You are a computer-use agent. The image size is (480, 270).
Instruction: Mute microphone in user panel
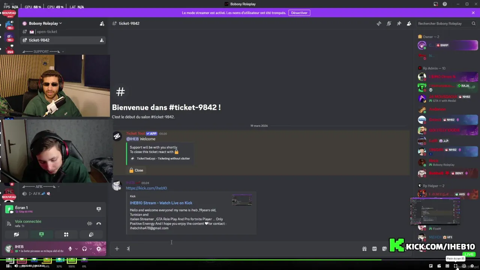[x=70, y=249]
